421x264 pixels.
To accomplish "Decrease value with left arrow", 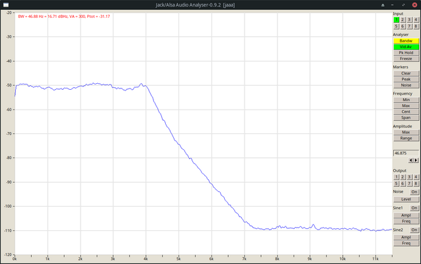I will click(411, 160).
